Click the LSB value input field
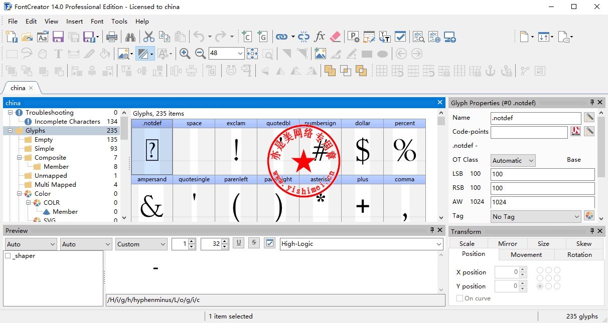 542,174
